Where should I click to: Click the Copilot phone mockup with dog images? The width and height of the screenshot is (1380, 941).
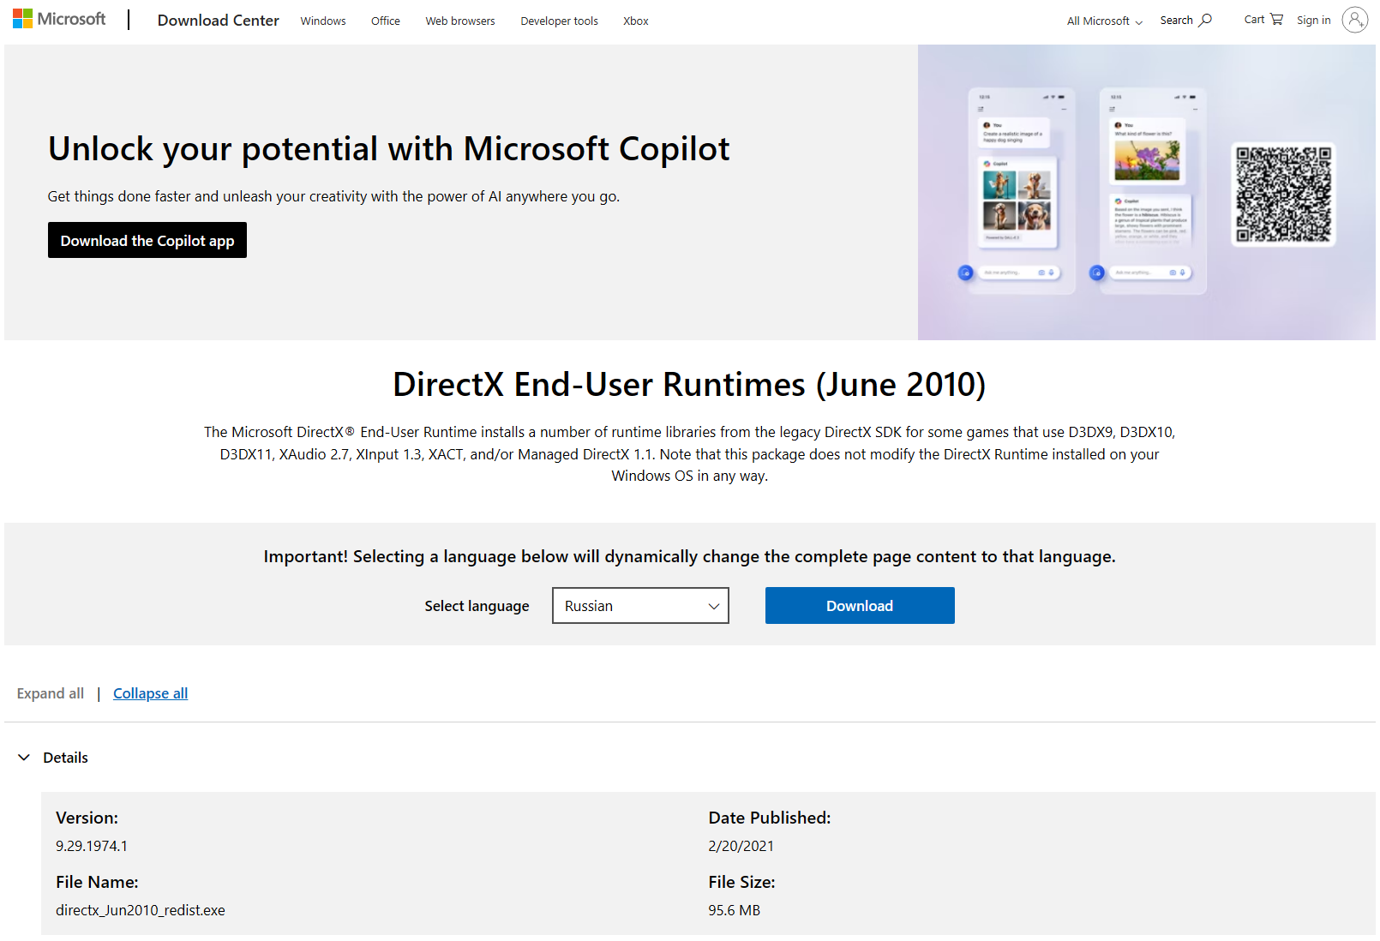coord(1021,190)
